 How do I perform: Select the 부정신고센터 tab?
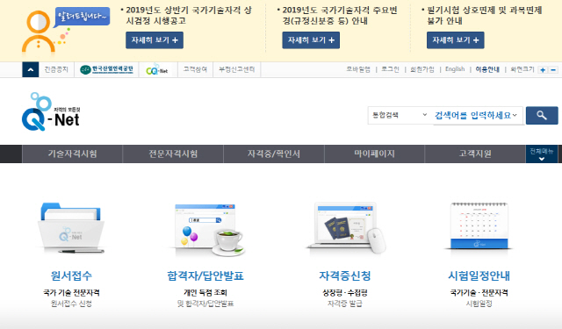pyautogui.click(x=237, y=69)
